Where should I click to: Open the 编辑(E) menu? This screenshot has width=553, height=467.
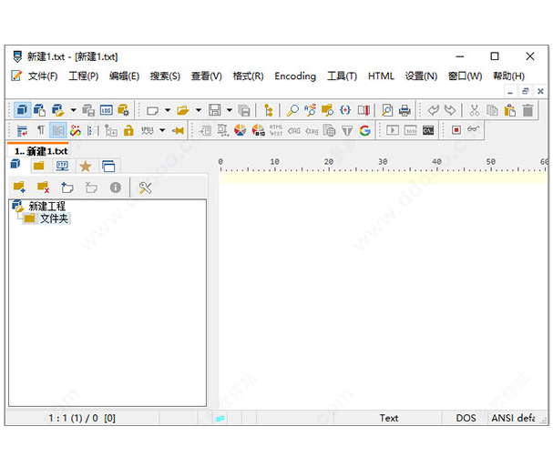(x=124, y=76)
